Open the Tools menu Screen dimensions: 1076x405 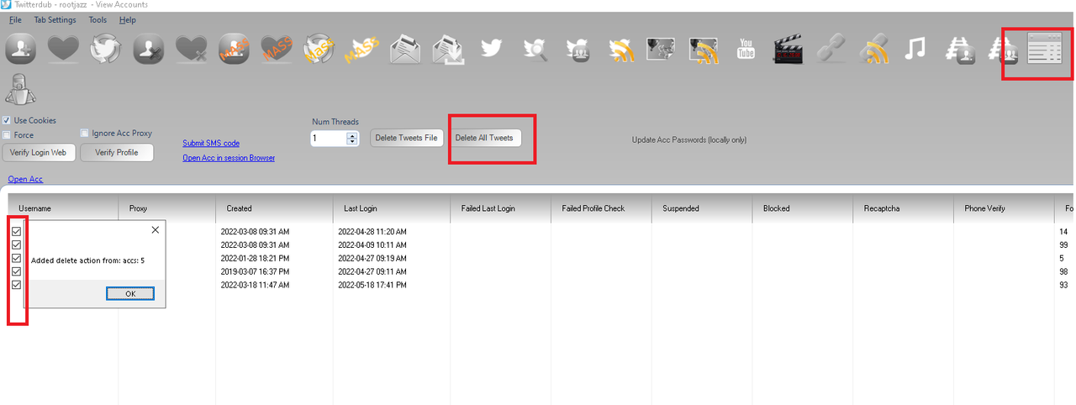point(98,19)
